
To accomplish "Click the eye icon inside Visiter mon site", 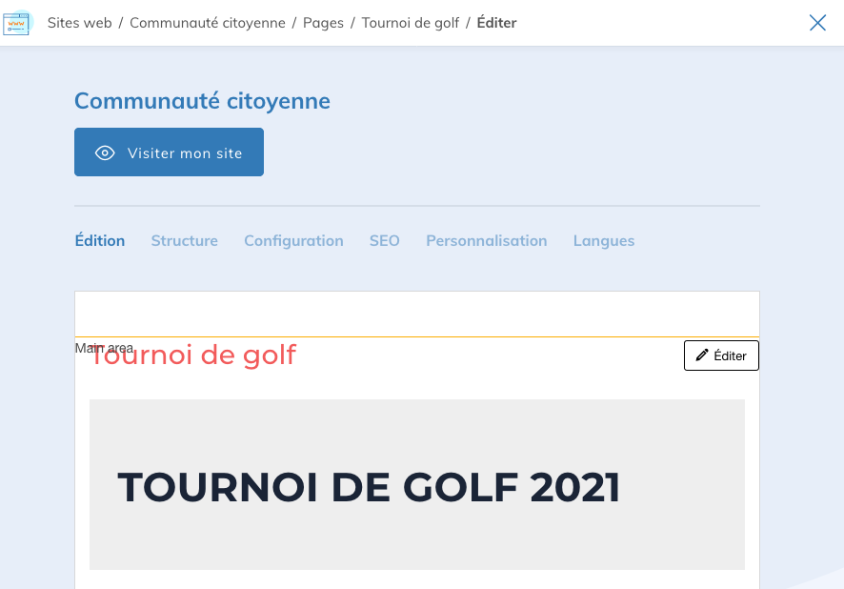I will 105,152.
